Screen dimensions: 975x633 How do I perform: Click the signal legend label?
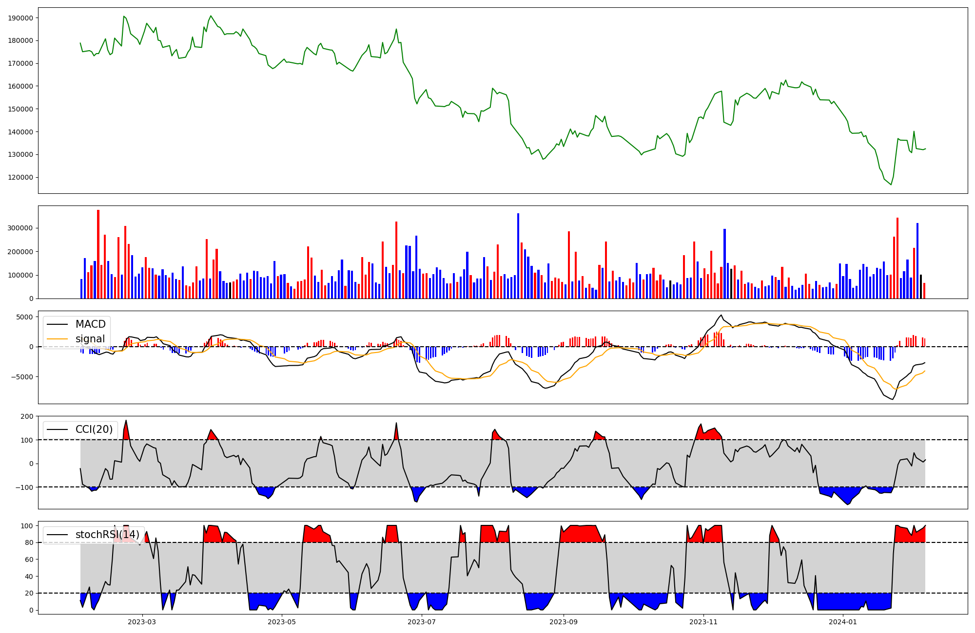(x=90, y=339)
